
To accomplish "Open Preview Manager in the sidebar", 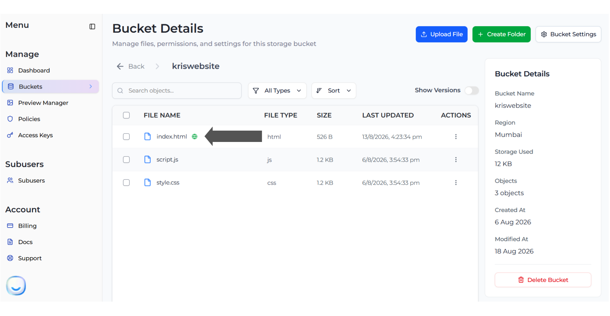I will tap(43, 103).
